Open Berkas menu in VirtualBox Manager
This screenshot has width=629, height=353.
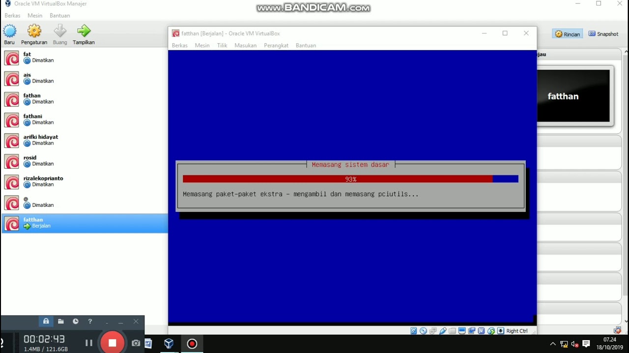point(12,16)
